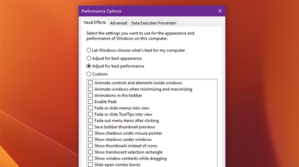
Task: Enable Show translucent selection rectangle
Action: tap(91, 152)
